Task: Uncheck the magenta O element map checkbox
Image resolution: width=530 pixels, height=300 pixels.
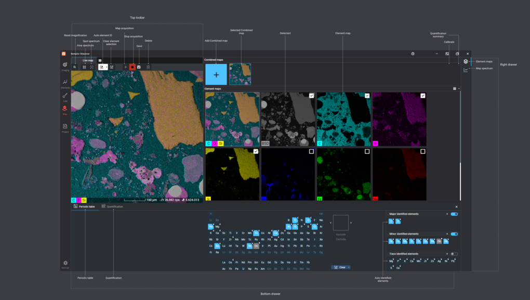Action: (423, 96)
